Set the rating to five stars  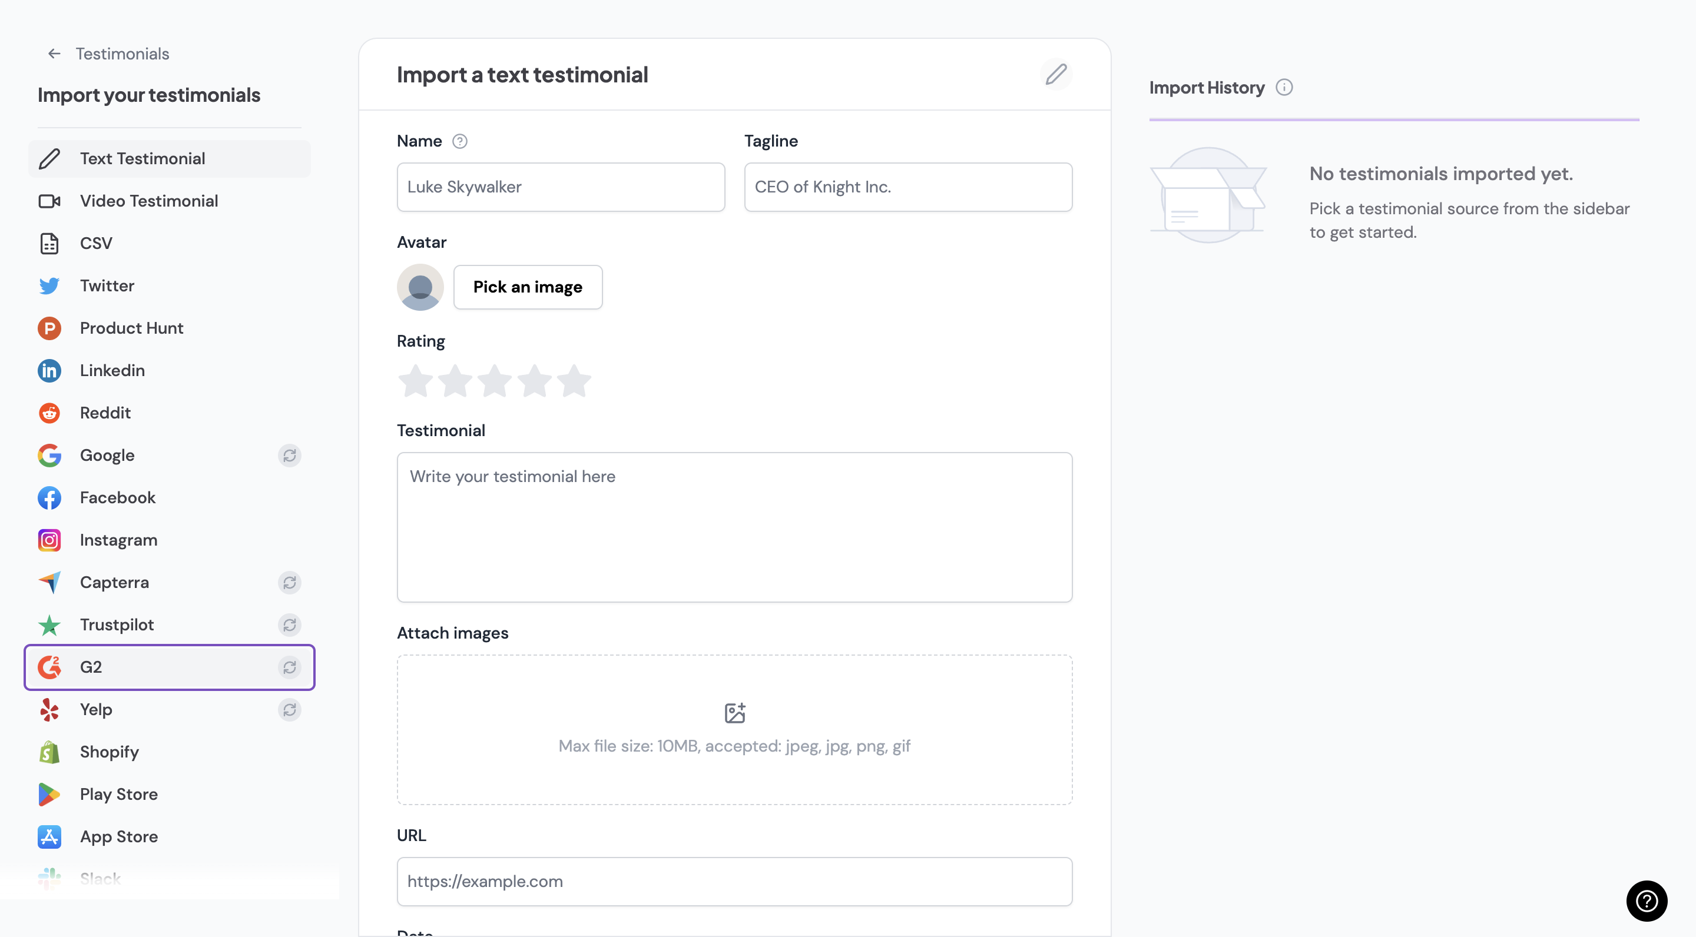(574, 381)
